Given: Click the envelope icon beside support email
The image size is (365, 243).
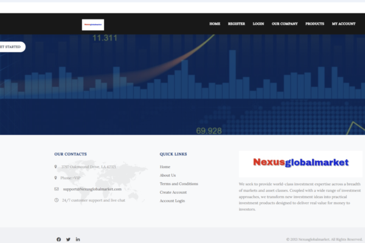Looking at the screenshot, I should pos(57,189).
